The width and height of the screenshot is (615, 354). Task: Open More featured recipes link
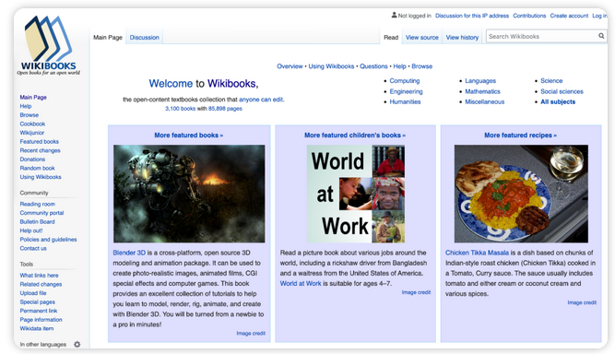pyautogui.click(x=520, y=135)
